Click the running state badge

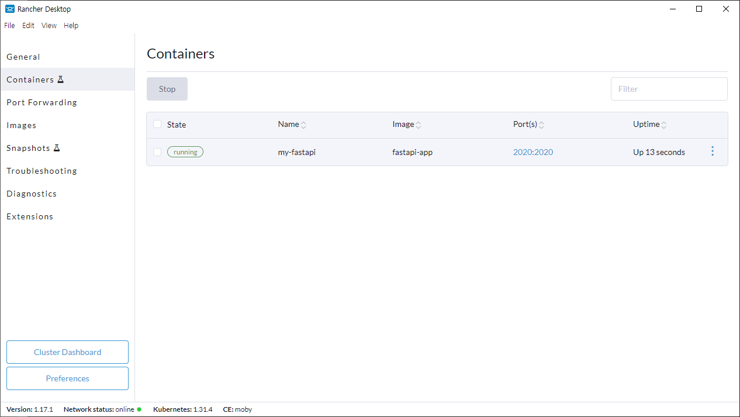pyautogui.click(x=185, y=152)
